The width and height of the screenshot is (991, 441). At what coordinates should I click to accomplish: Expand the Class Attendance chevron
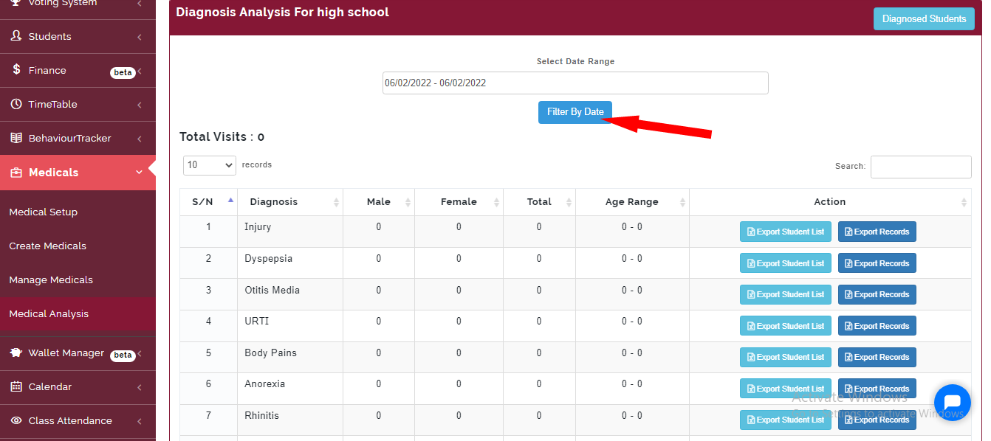click(x=140, y=421)
